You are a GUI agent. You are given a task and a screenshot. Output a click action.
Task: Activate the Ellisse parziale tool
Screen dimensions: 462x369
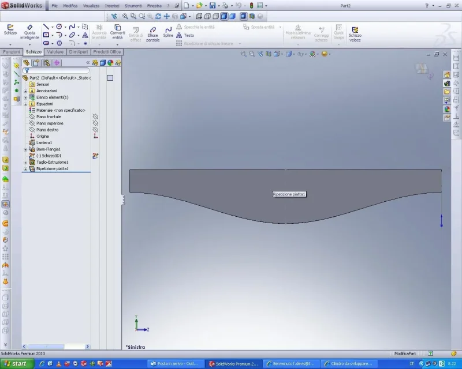tap(152, 34)
